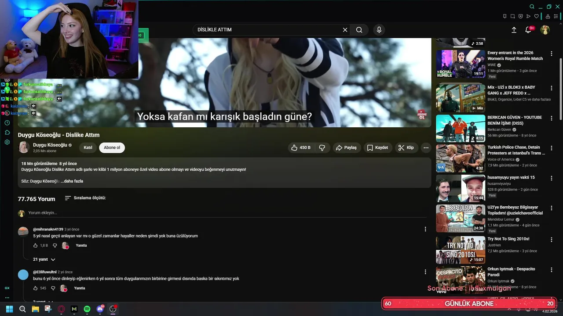
Task: Dislike the comment by @E3lifuwultnl
Action: point(53,288)
